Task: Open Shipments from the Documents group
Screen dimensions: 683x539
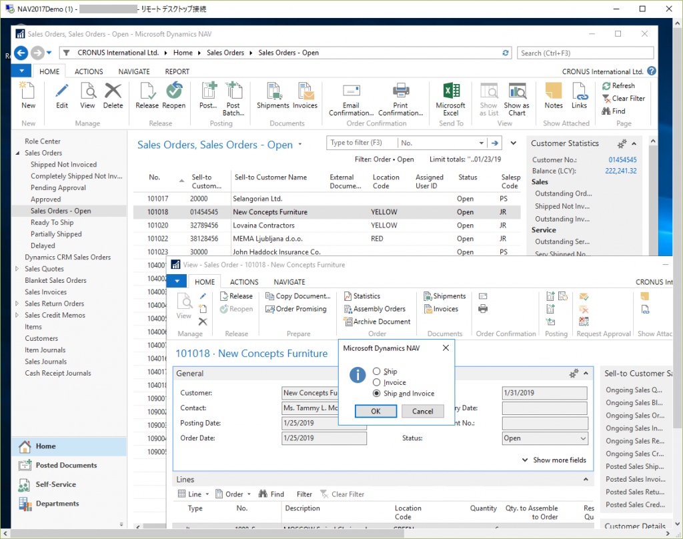Action: click(273, 95)
